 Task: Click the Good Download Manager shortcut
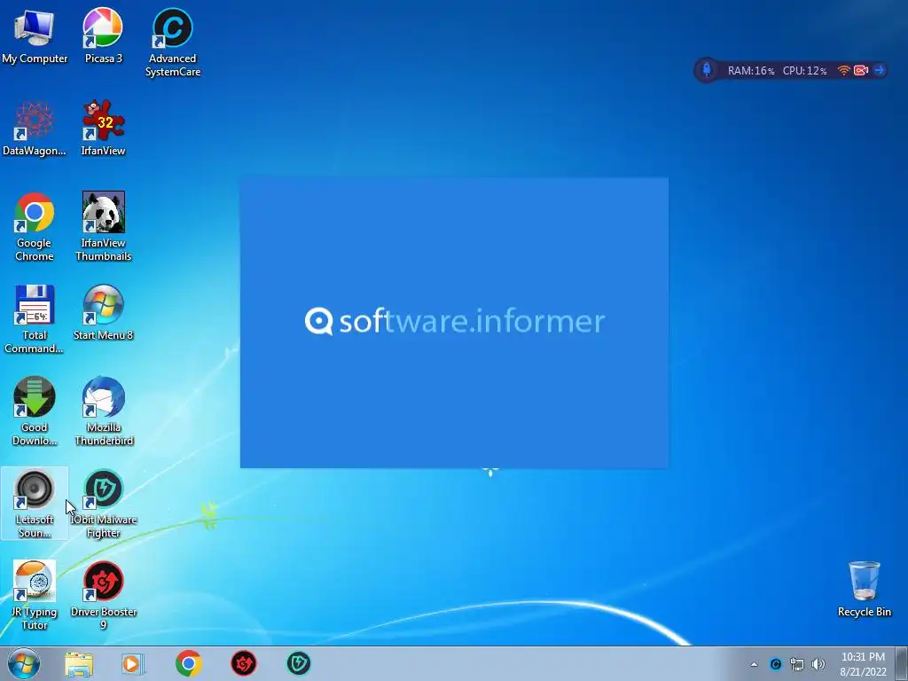35,411
